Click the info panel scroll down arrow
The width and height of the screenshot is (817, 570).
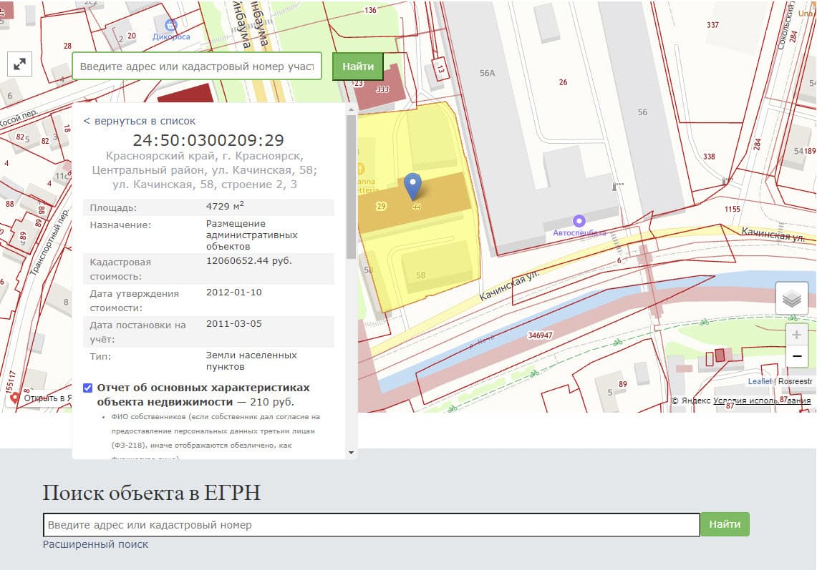[351, 453]
